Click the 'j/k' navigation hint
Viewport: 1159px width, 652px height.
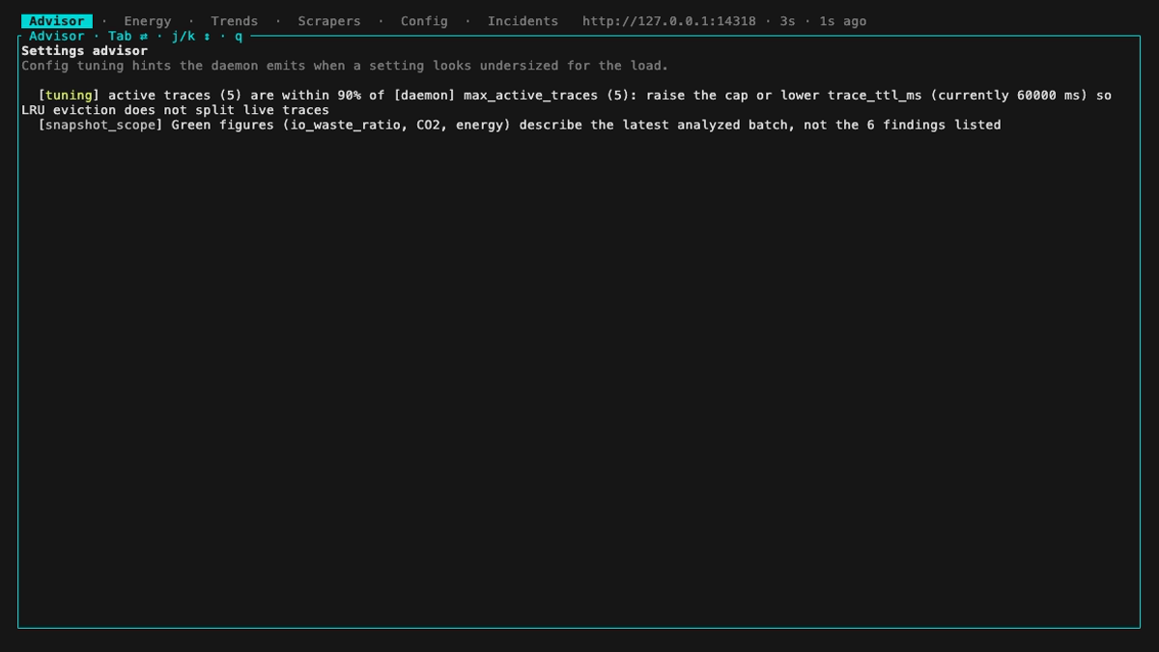184,36
